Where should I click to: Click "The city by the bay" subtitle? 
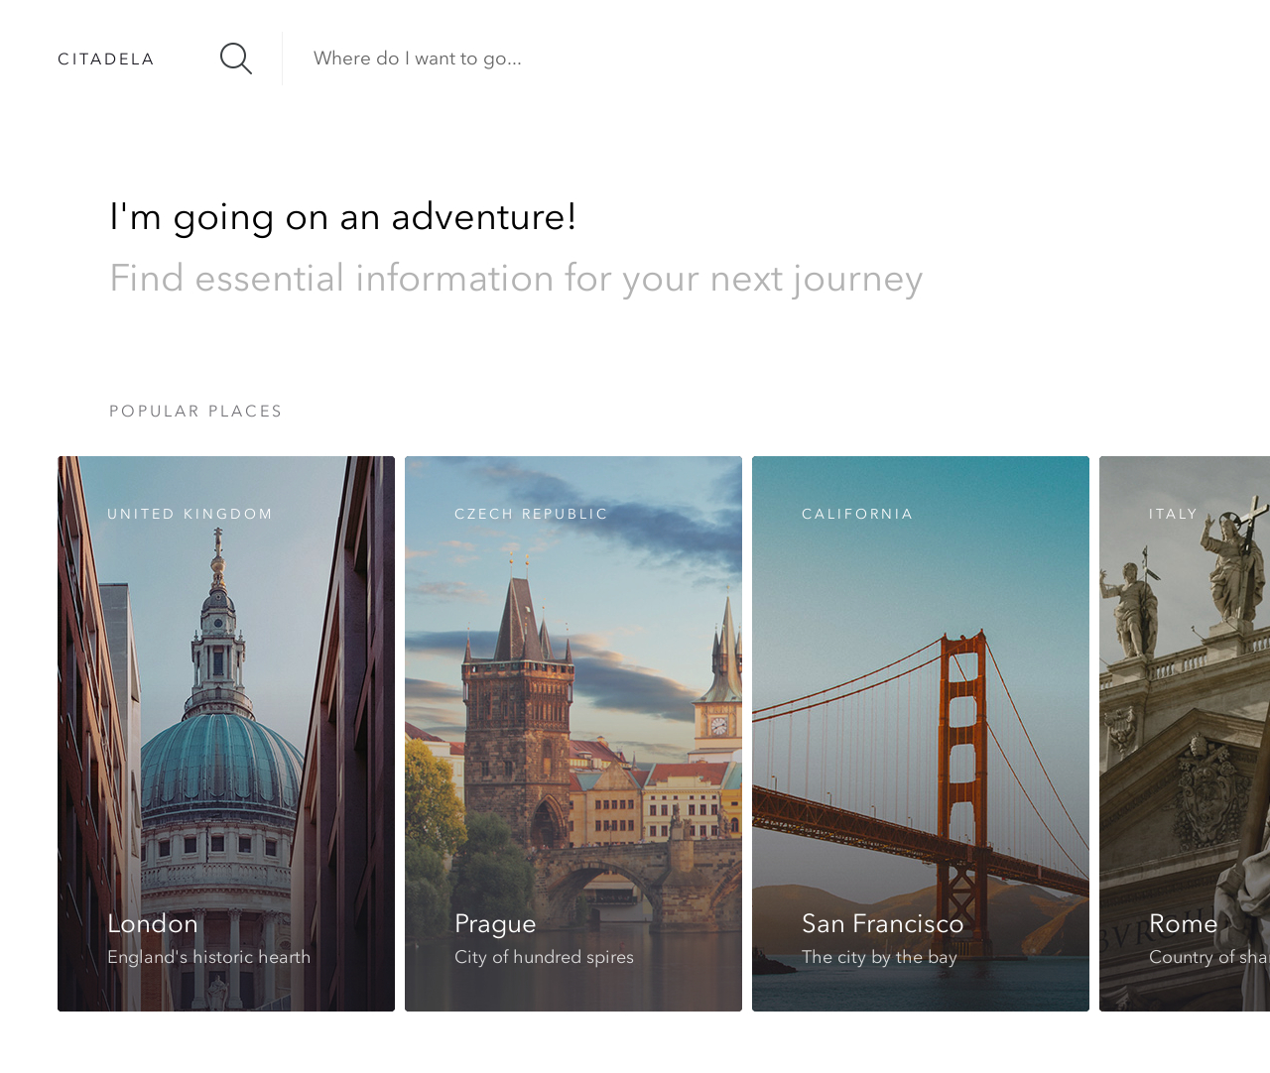tap(879, 957)
